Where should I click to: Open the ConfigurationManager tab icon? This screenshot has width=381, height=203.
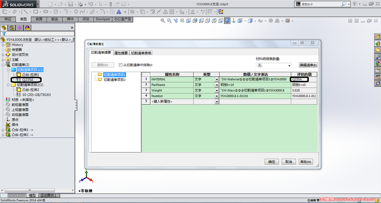[x=12, y=28]
